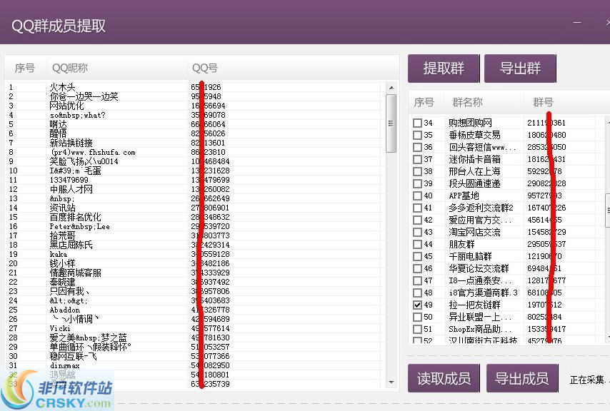Select member row 稳网互联-飞

tap(194, 356)
